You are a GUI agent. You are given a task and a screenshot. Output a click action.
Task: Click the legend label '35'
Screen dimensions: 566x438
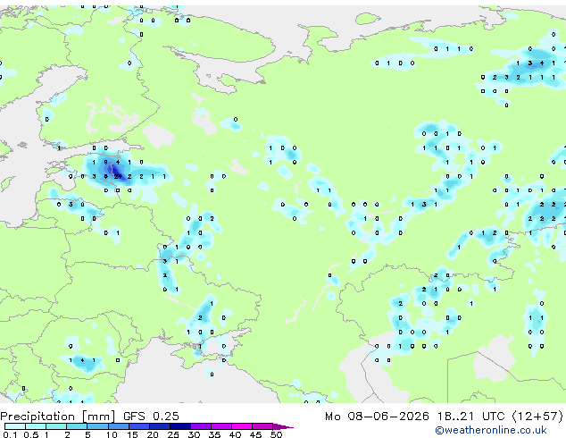215,434
